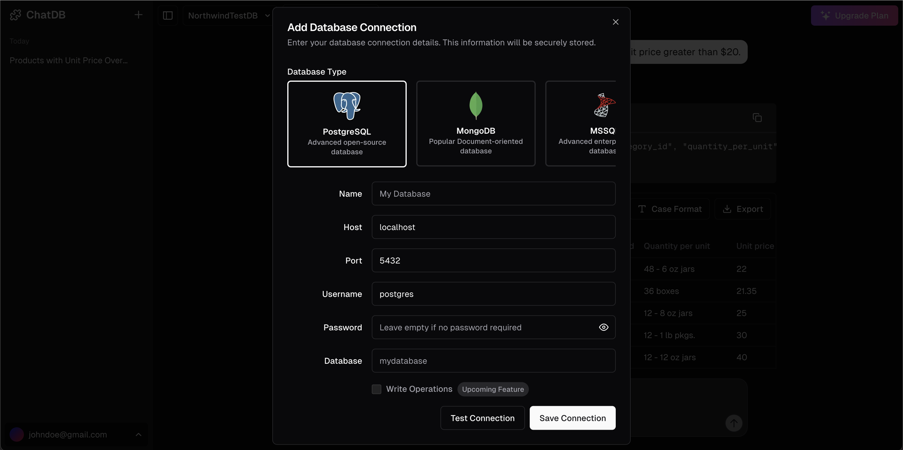
Task: Show password with eye icon
Action: (603, 327)
